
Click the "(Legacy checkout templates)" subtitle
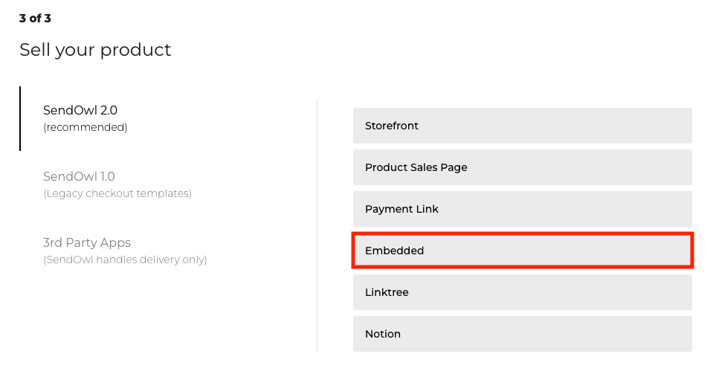click(117, 193)
